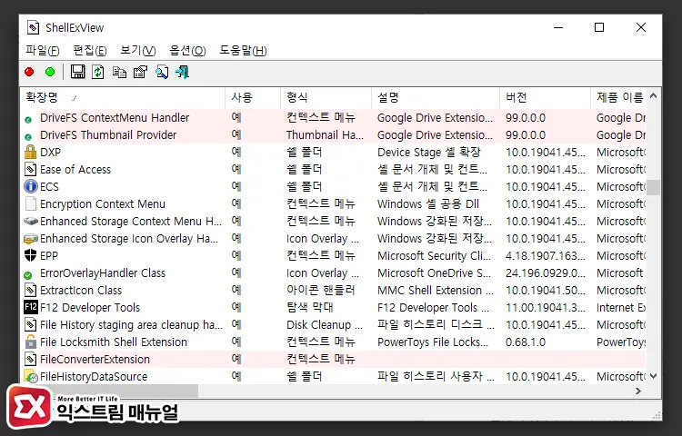Select the FileConverterExtension row
682x436 pixels.
95,360
